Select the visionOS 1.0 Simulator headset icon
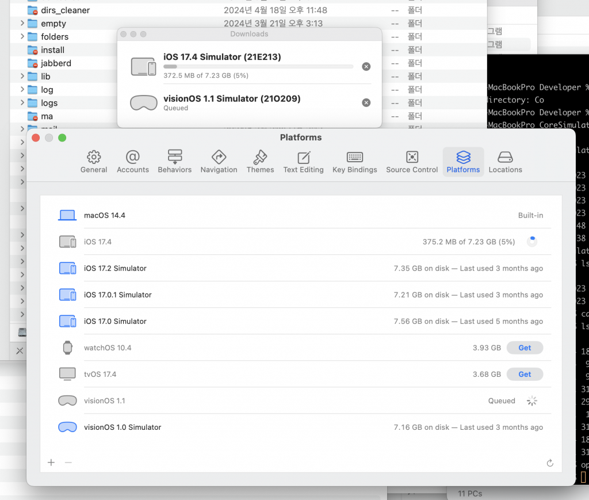 (68, 427)
